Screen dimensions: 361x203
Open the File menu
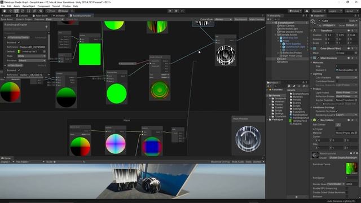pos(3,6)
